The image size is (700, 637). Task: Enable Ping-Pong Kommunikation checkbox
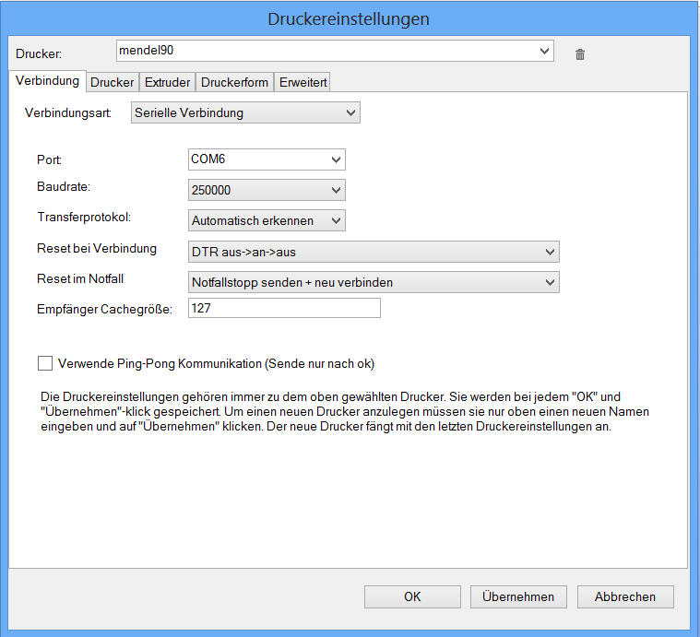pos(45,363)
